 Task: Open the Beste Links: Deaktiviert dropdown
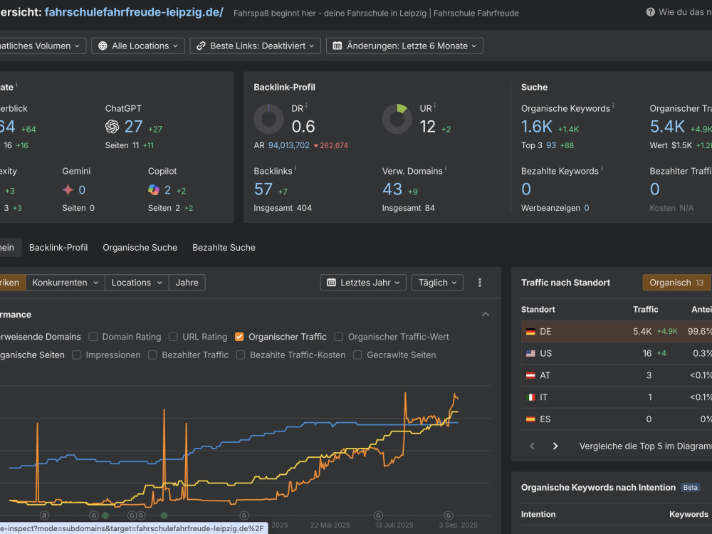(255, 46)
